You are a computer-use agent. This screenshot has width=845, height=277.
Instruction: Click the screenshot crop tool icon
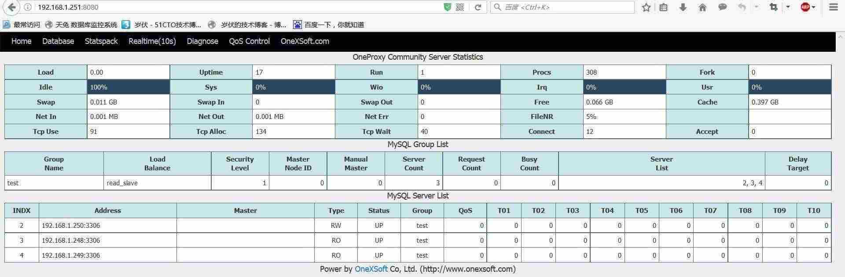coord(773,7)
